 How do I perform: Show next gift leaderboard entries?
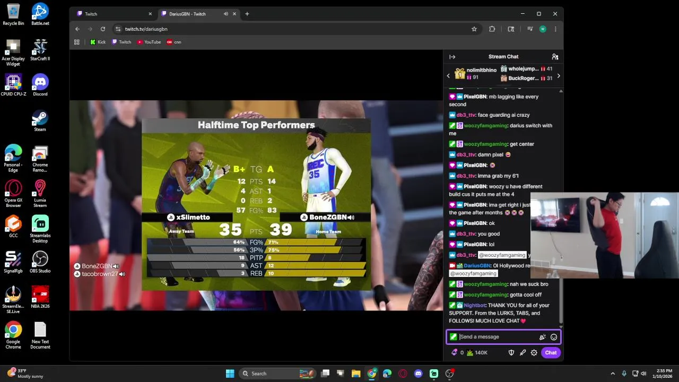(558, 76)
